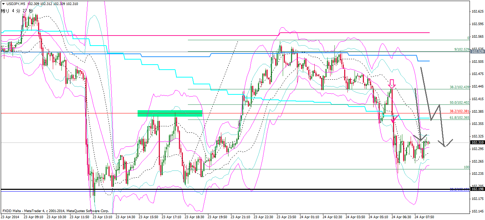Viewport: 485px width, 220px height.
Task: Click the USDJPY,M5 chart title
Action: (15, 4)
